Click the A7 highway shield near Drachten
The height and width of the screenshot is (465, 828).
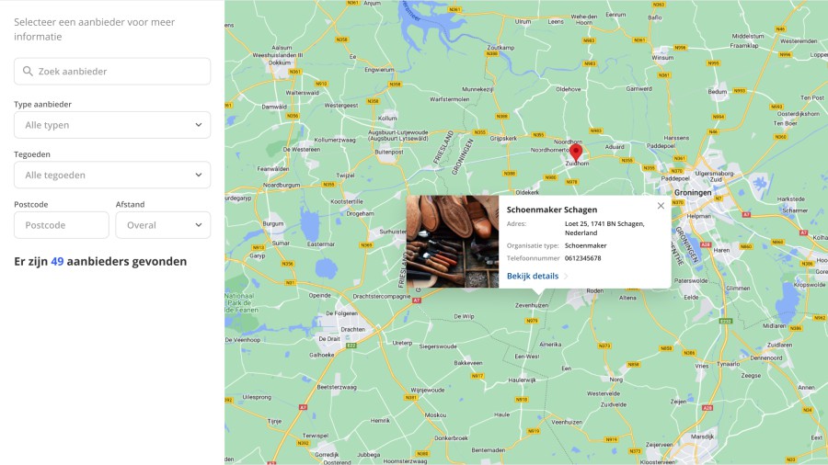pos(417,301)
